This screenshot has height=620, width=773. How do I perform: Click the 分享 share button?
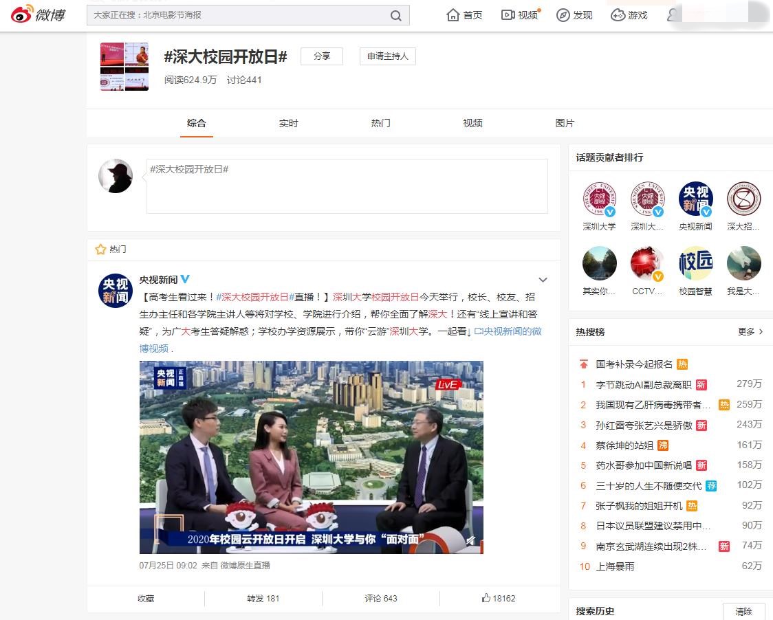tap(321, 56)
